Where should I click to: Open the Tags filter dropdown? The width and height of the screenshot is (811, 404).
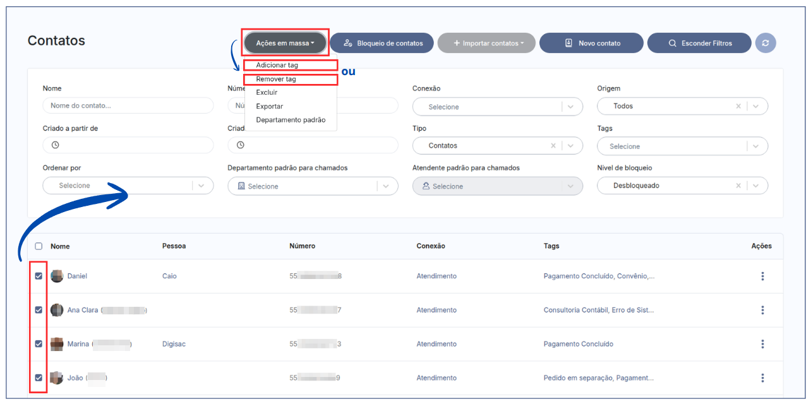point(755,146)
